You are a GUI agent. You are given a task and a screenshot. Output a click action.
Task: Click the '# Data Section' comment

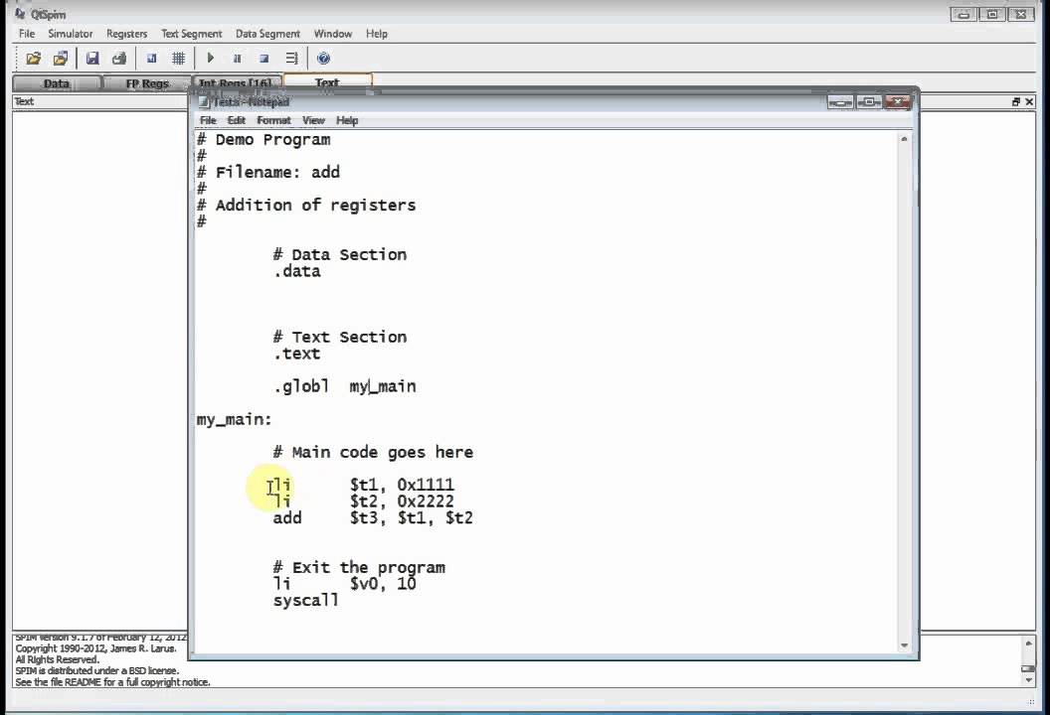(x=339, y=255)
